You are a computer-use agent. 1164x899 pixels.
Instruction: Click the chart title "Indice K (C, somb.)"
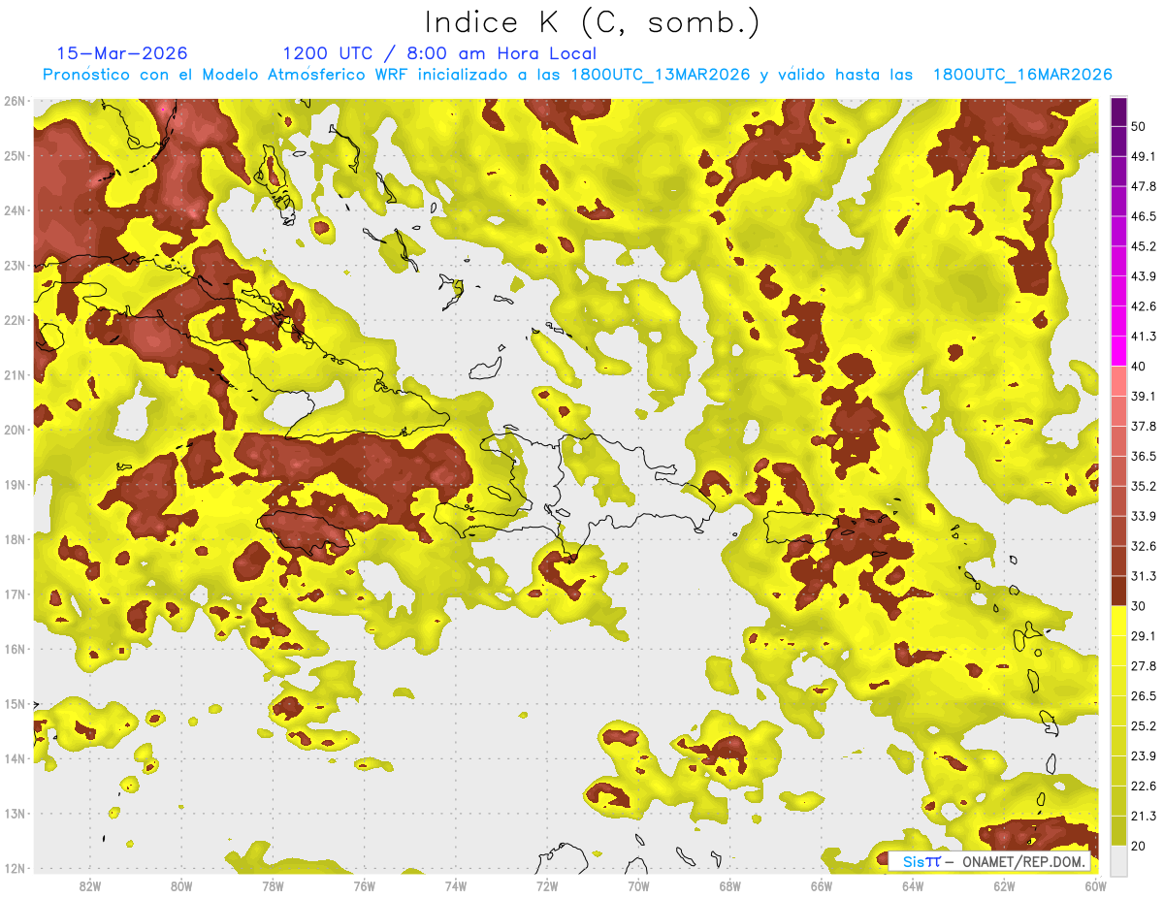[593, 24]
